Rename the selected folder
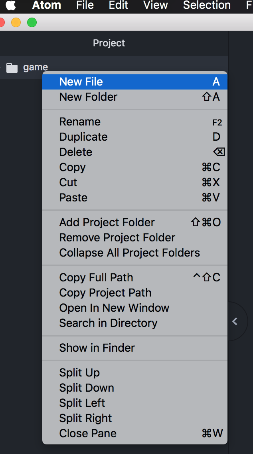This screenshot has width=253, height=454. pos(80,121)
